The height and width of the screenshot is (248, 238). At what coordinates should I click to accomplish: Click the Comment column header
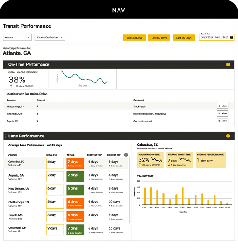click(x=139, y=100)
